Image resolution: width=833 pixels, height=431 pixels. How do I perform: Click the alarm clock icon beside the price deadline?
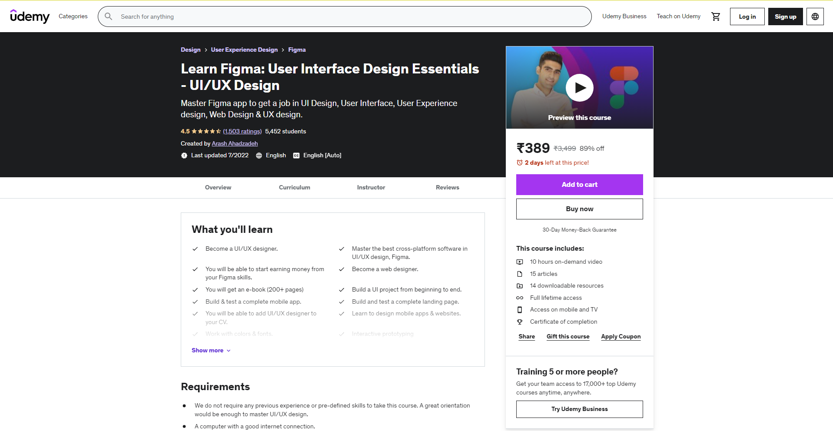coord(520,162)
